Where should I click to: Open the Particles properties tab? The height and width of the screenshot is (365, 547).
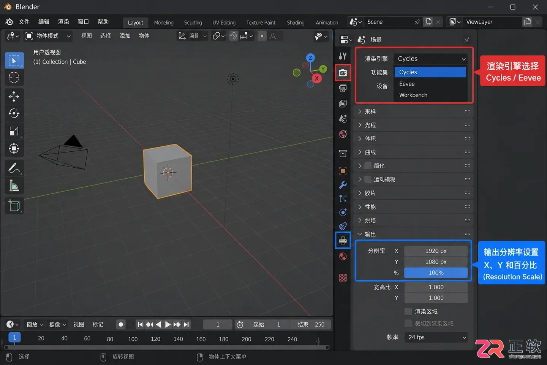point(343,198)
